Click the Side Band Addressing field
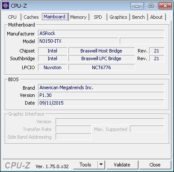This screenshot has height=172, width=174. tap(74, 137)
